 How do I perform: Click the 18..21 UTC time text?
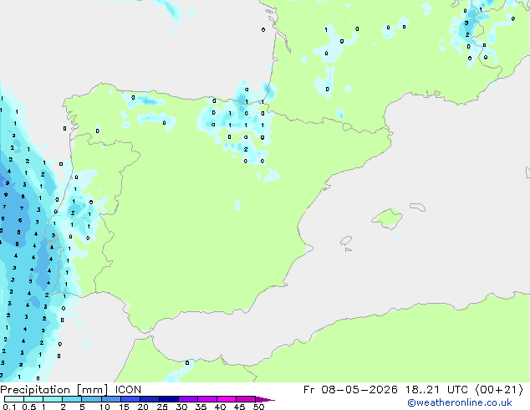436,390
